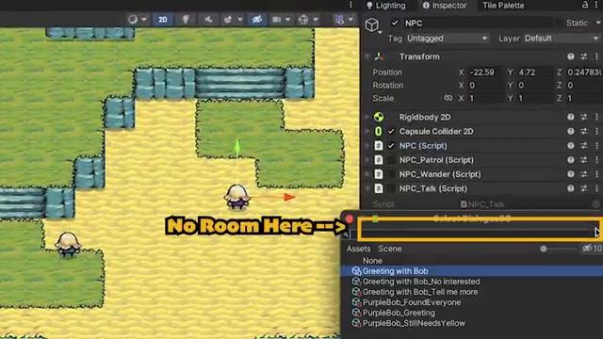Image resolution: width=603 pixels, height=339 pixels.
Task: Open Rigidbody 2D preset settings icon
Action: point(584,117)
